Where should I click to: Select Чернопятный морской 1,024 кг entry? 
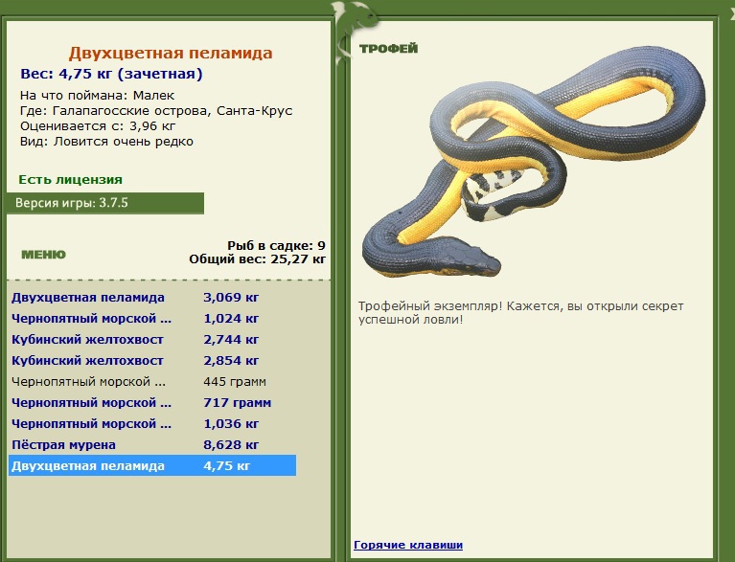[x=152, y=319]
